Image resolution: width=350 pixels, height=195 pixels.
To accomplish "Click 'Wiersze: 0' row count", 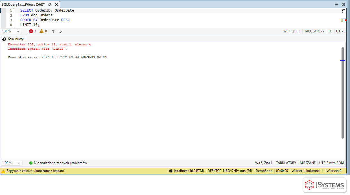I will (x=334, y=171).
